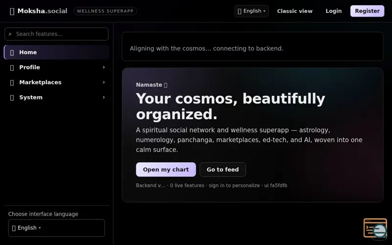Click the Login button
392x245 pixels.
(x=334, y=11)
